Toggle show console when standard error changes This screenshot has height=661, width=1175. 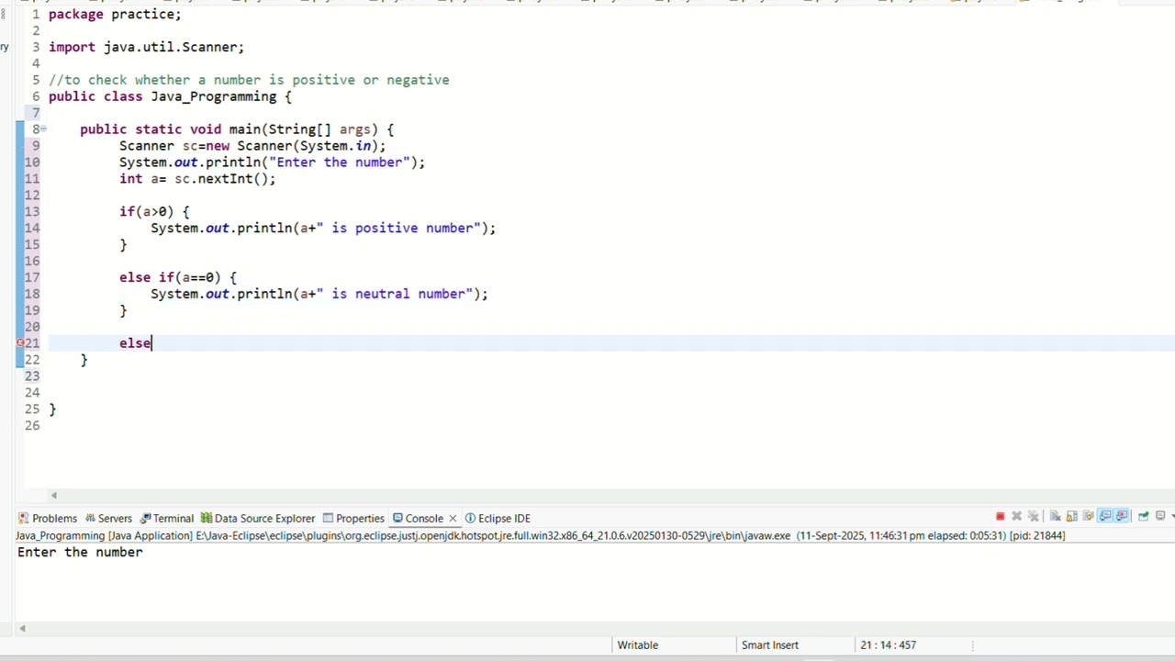[x=1122, y=516]
